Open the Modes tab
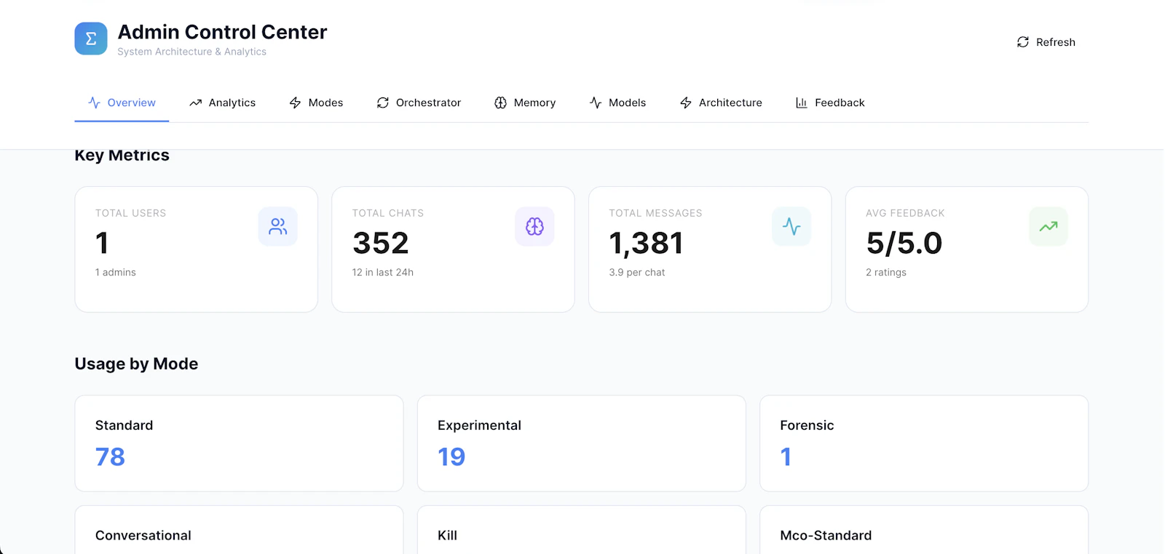Screen dimensions: 1165x554 [316, 103]
